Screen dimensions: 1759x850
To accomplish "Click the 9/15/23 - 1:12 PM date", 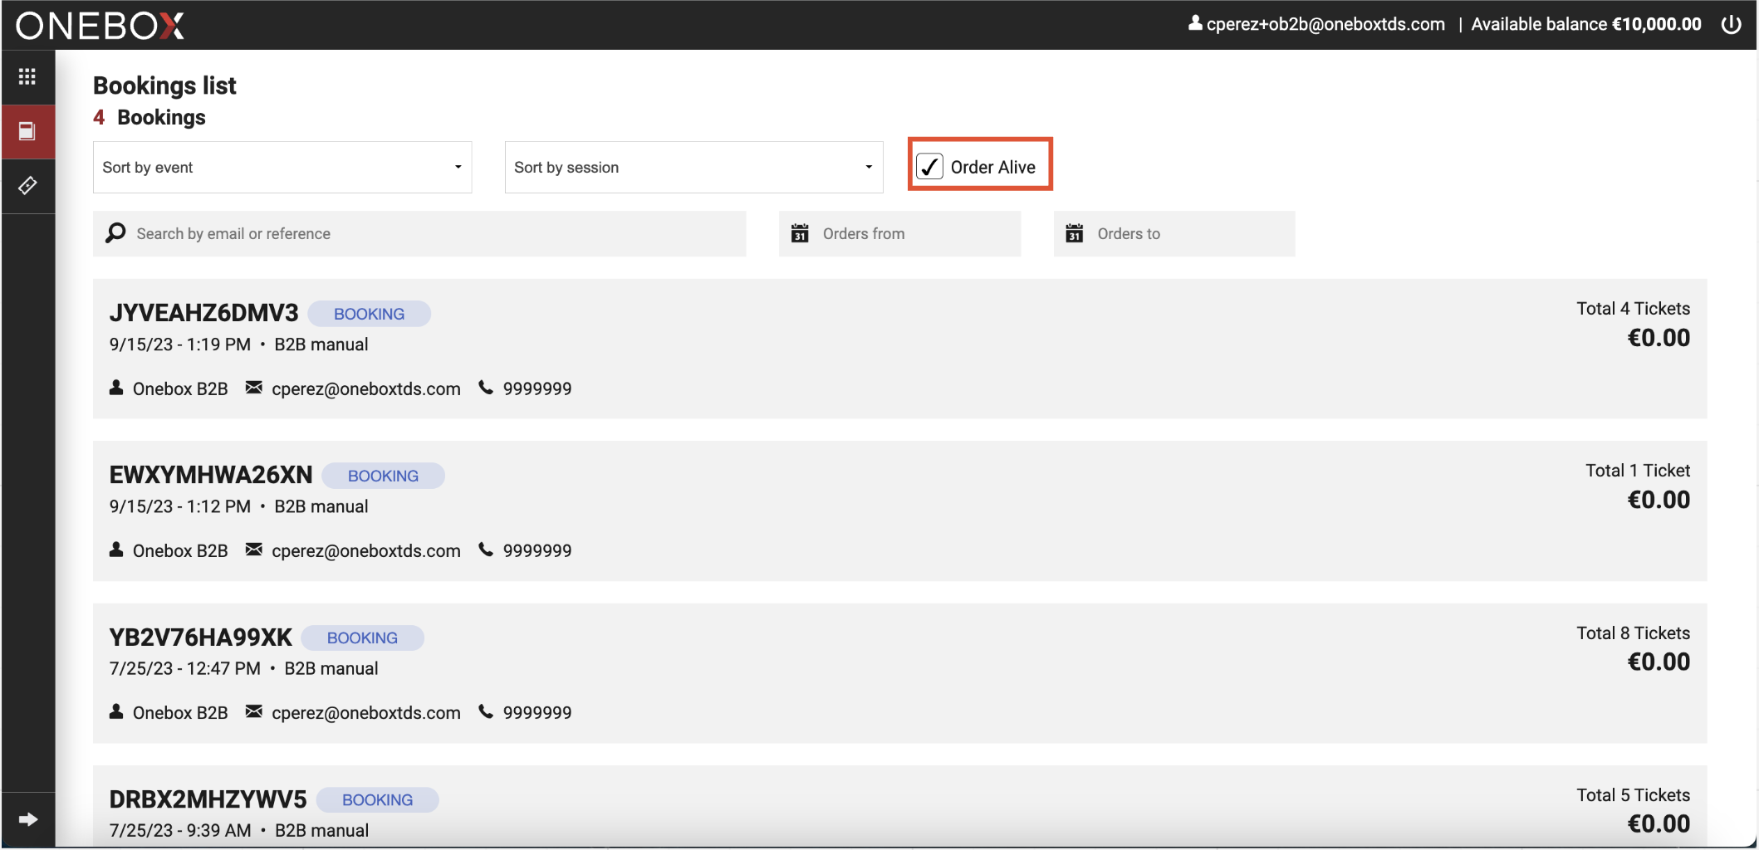I will point(180,506).
